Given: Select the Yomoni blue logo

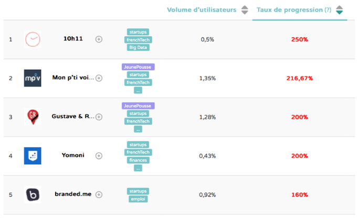Looking at the screenshot, I should pyautogui.click(x=33, y=156).
